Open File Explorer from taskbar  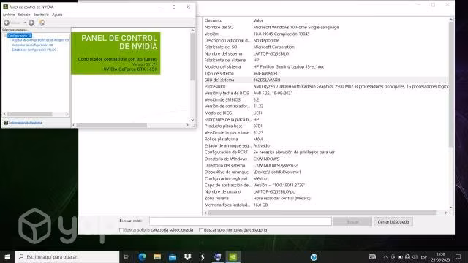point(157,256)
